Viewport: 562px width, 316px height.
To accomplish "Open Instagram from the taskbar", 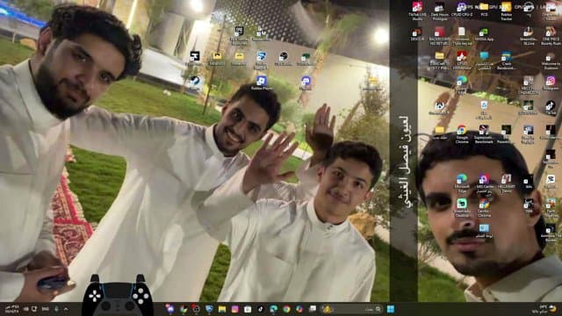I will click(x=234, y=309).
